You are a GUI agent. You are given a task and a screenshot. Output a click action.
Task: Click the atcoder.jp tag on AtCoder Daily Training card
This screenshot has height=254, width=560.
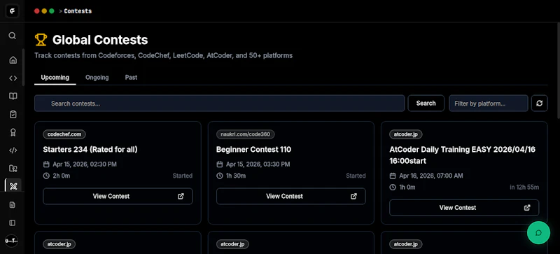[x=406, y=134]
